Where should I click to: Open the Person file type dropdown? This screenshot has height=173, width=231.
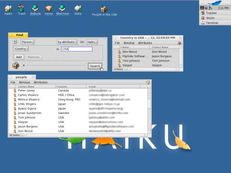[x=27, y=42]
